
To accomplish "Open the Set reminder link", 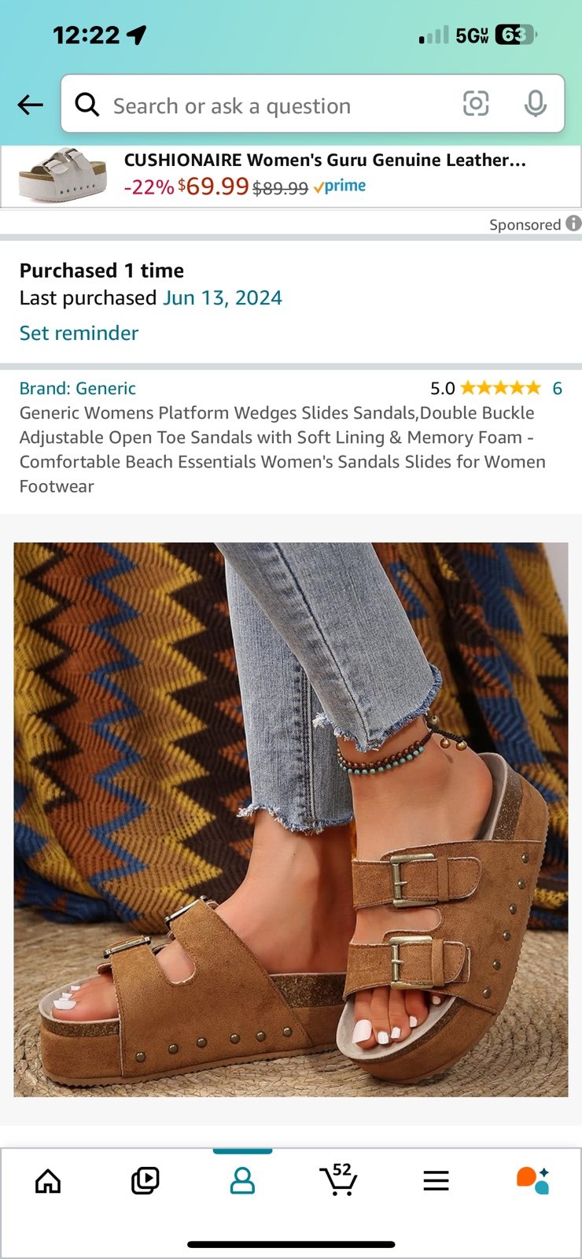I will 79,333.
